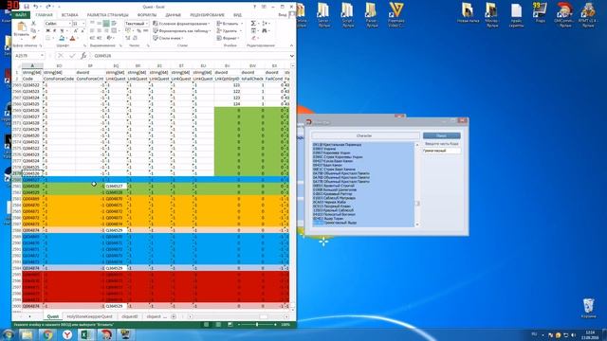Apply format painter brush
Viewport: 607px width, 341px height.
tap(33, 38)
